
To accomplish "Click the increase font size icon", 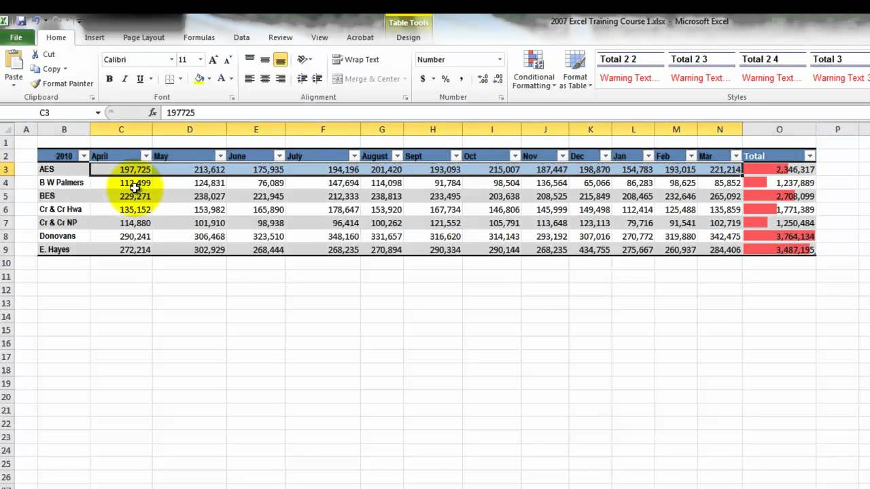I will 214,60.
